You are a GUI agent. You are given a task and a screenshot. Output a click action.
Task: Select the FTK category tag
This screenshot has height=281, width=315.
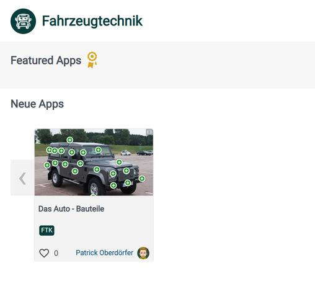coord(47,230)
